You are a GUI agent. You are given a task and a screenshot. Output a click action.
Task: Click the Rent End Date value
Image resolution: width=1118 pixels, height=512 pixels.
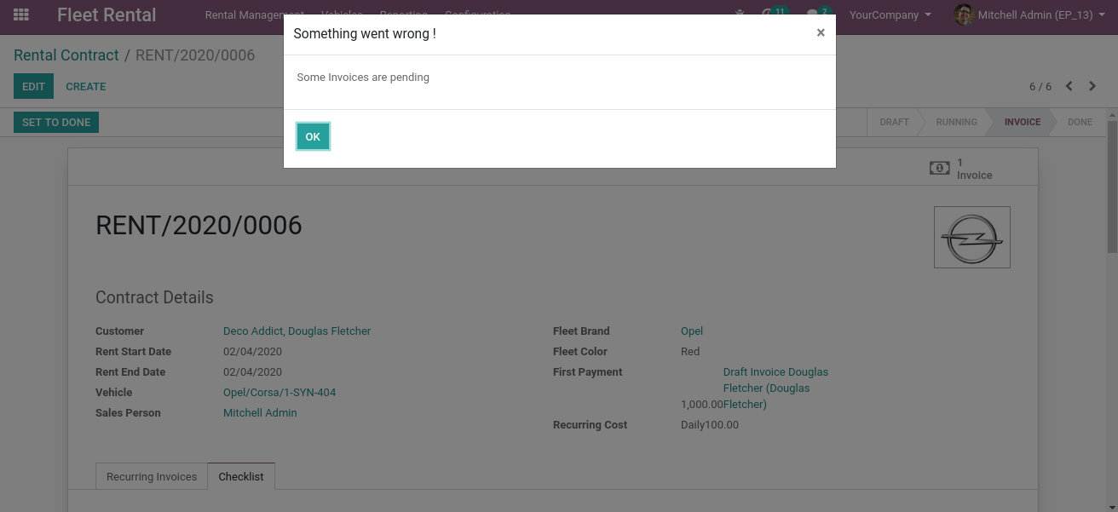point(252,372)
